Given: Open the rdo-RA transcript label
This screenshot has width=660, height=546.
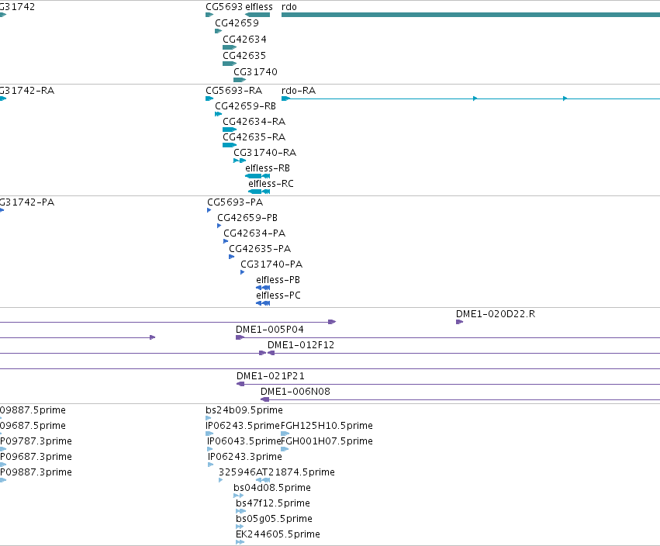Looking at the screenshot, I should point(299,91).
